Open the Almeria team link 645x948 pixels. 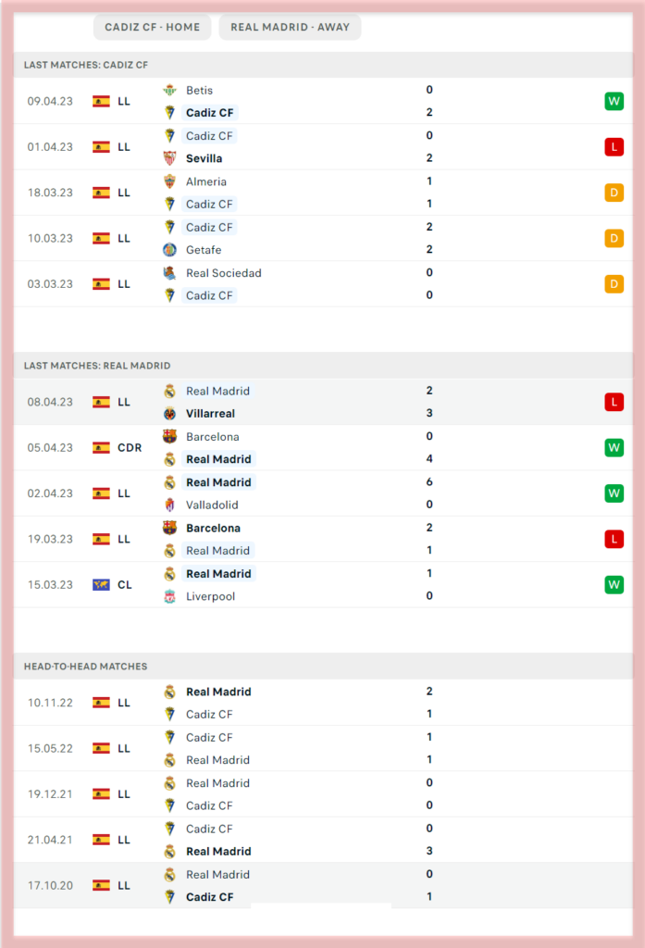(x=206, y=181)
